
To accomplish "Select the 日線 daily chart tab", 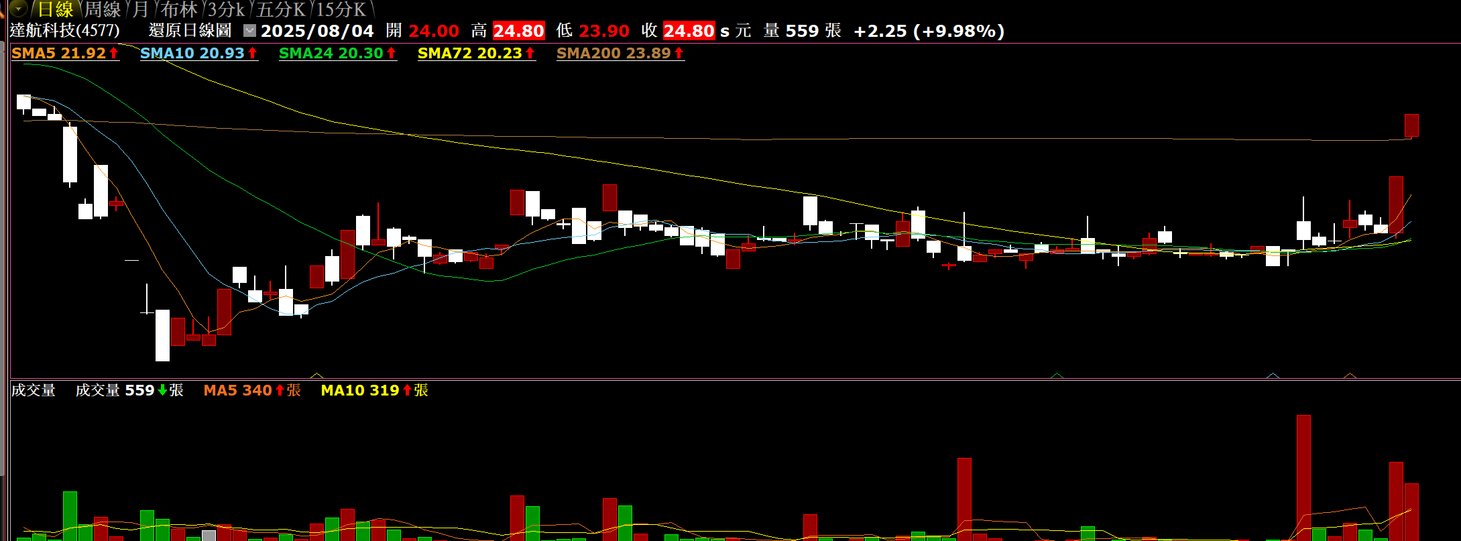I will point(55,9).
